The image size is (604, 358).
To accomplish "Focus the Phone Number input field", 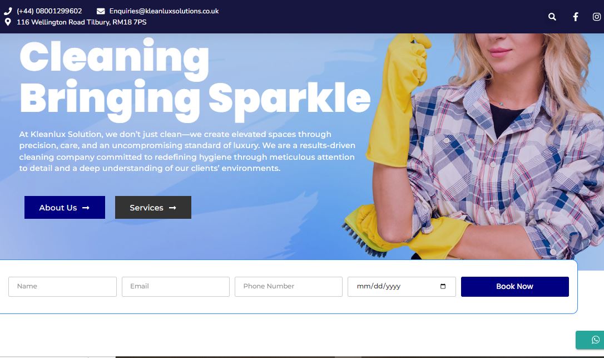I will 289,287.
